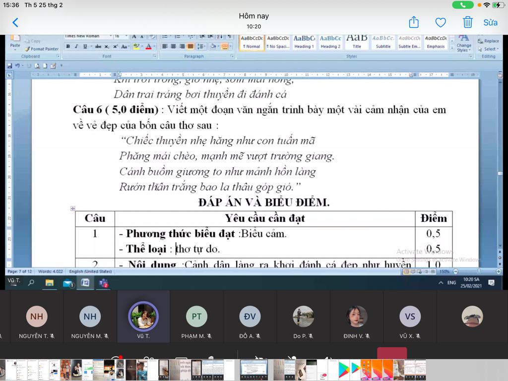Select Vũ T. participant avatar
This screenshot has width=508, height=381.
143,317
